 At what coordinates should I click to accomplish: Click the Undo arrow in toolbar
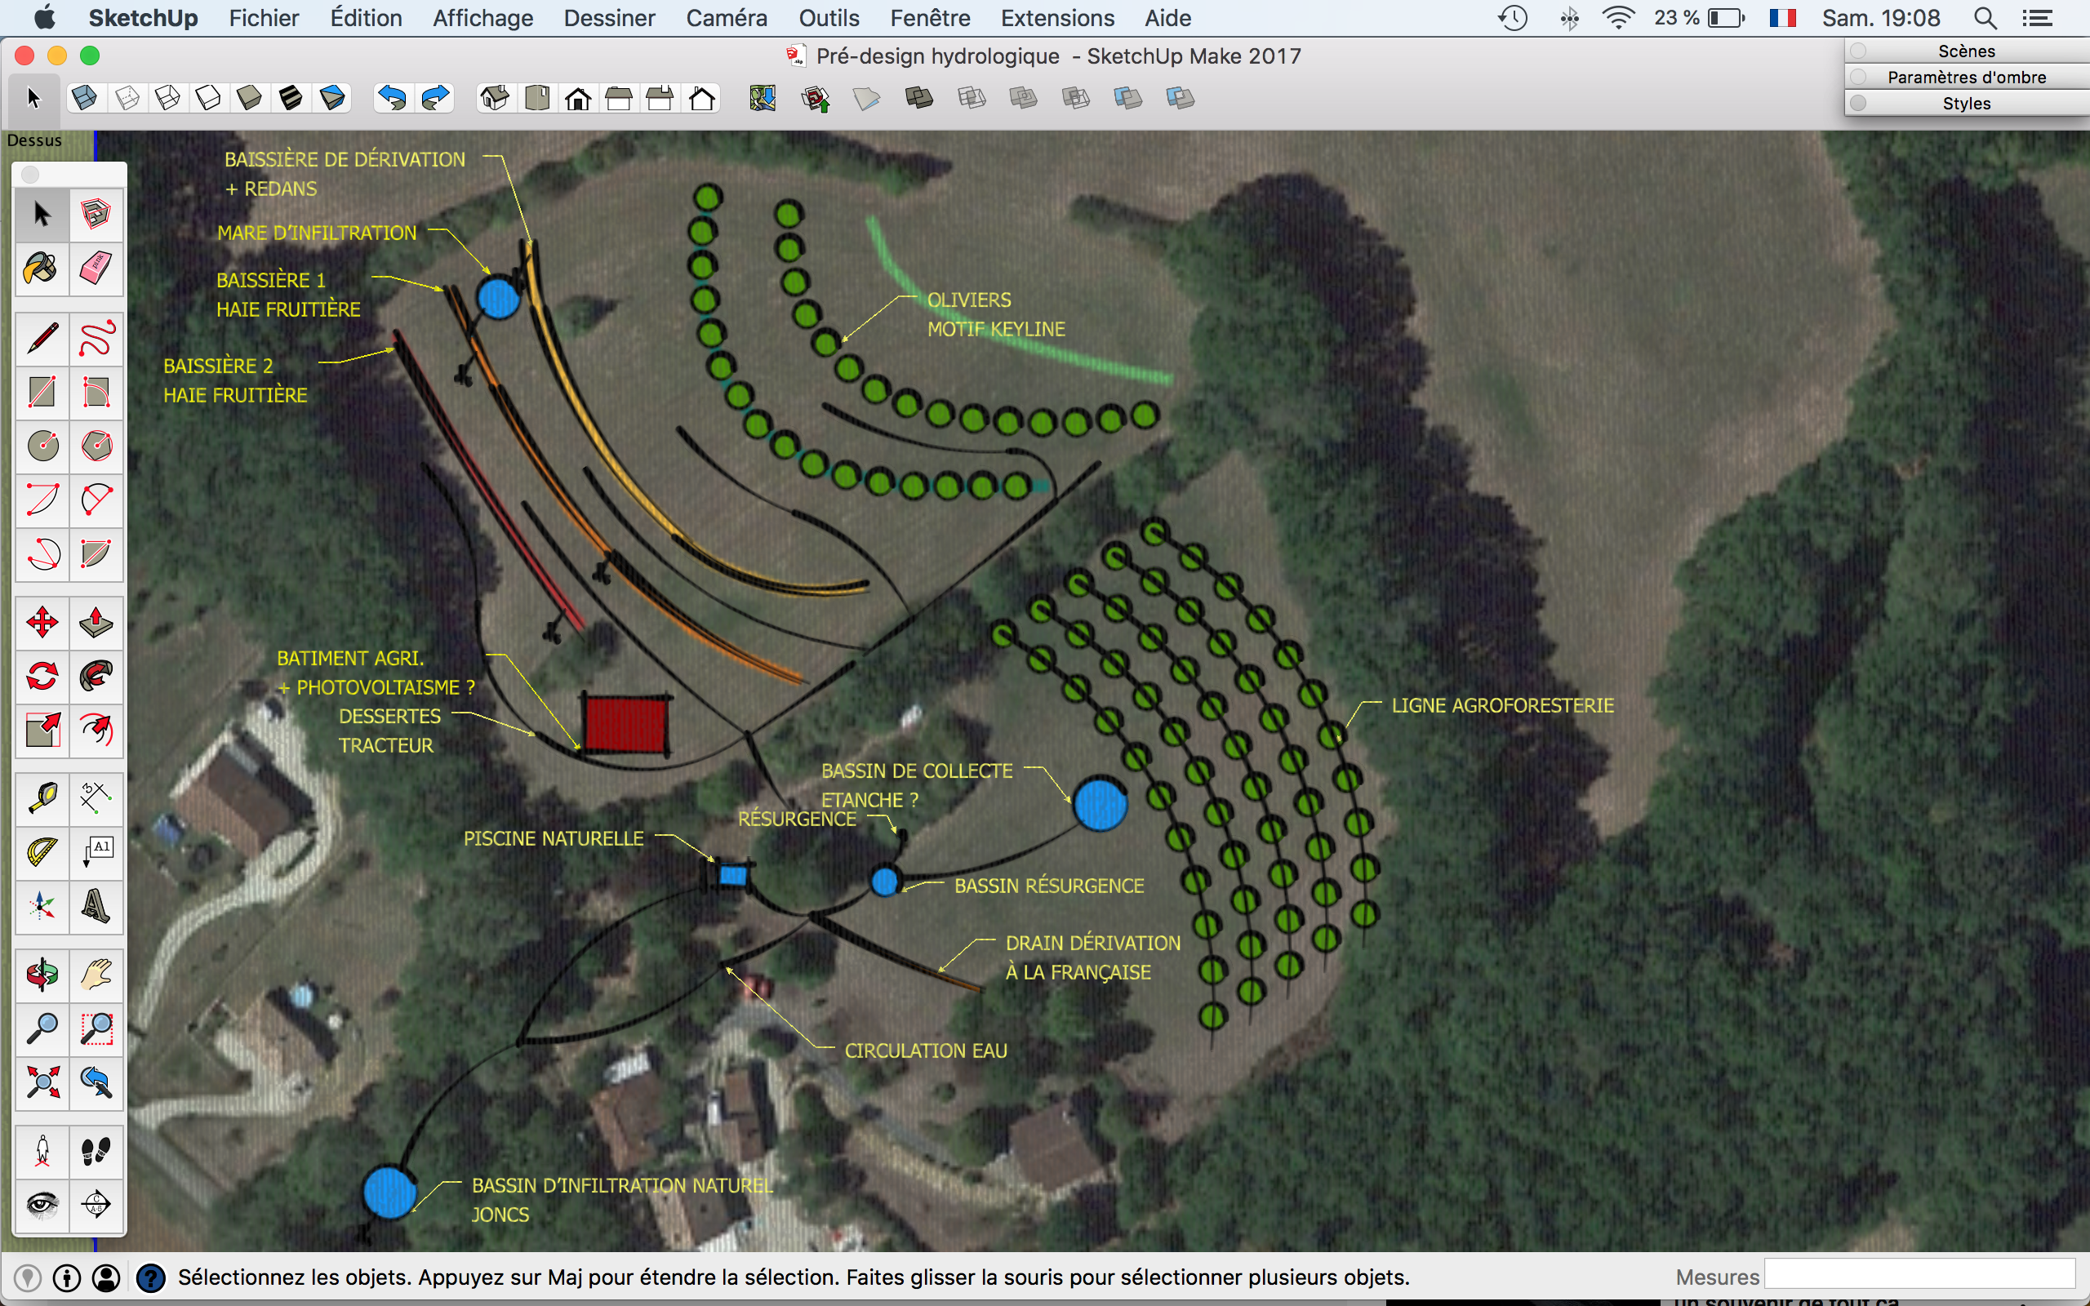(x=392, y=99)
